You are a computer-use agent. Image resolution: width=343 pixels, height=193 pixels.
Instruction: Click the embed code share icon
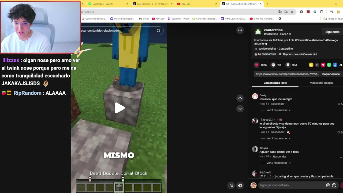(x=317, y=65)
